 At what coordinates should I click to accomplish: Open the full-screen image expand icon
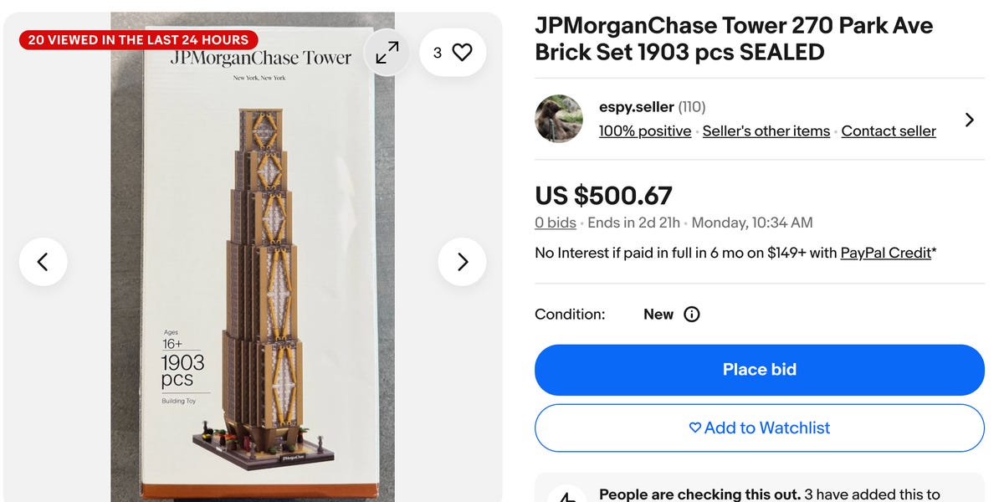tap(387, 53)
